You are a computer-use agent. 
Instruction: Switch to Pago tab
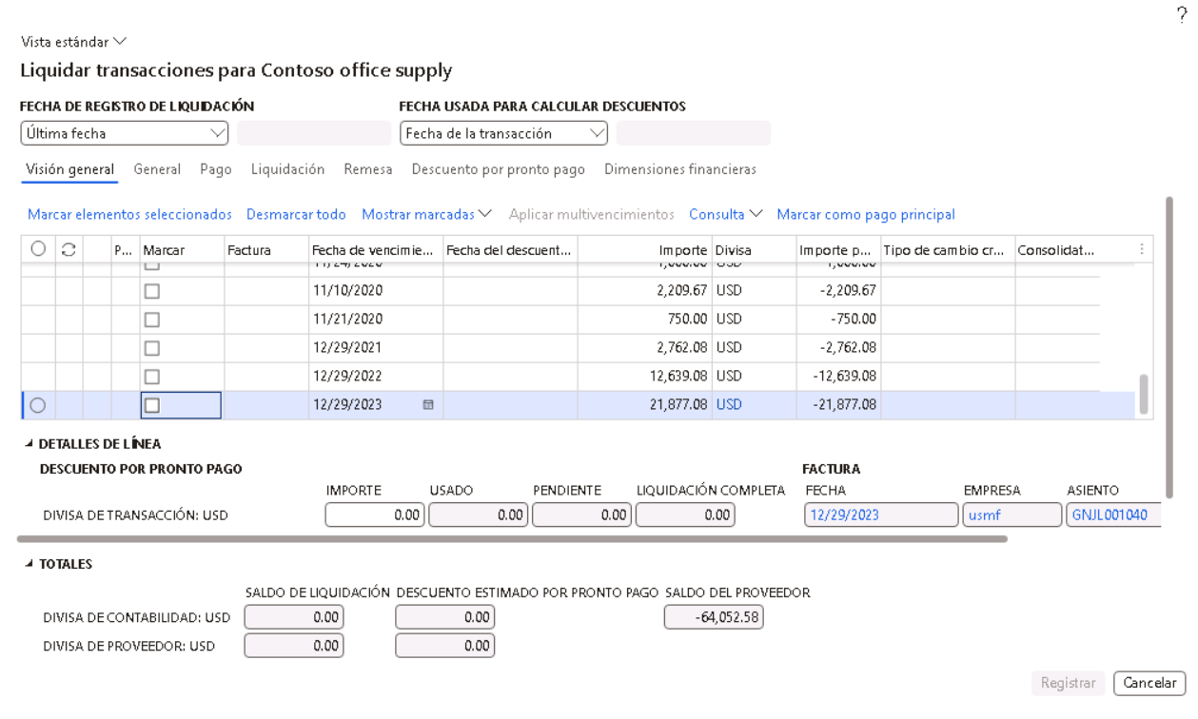tap(216, 169)
